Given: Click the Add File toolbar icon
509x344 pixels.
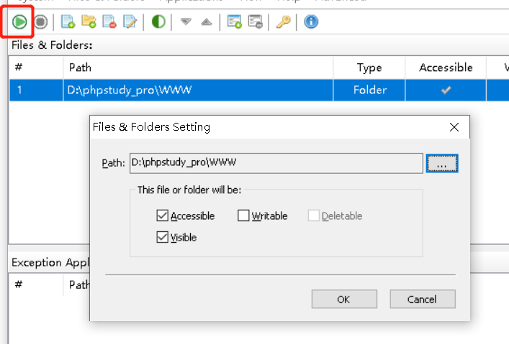Looking at the screenshot, I should click(x=68, y=22).
